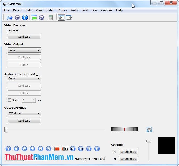Open the Edit menu
Image resolution: width=179 pixels, height=166 pixels.
tap(29, 10)
